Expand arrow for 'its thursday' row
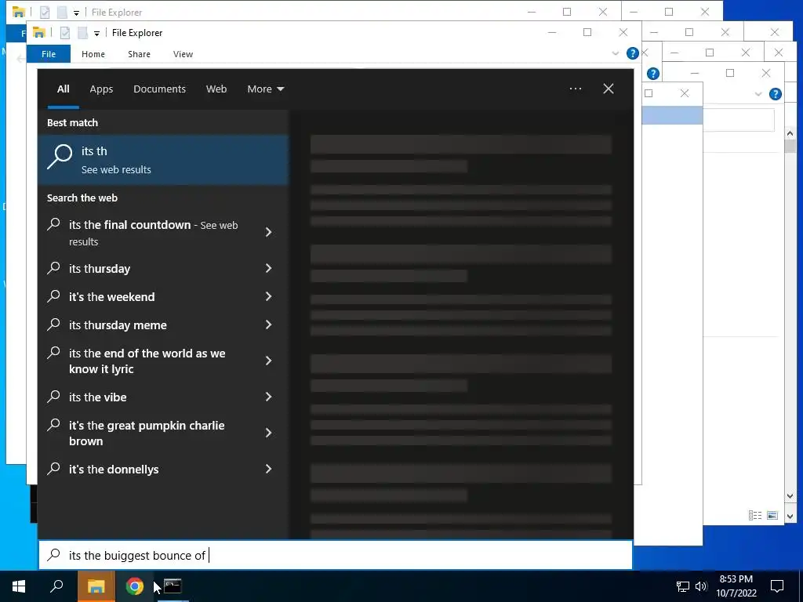The width and height of the screenshot is (803, 602). coord(268,268)
